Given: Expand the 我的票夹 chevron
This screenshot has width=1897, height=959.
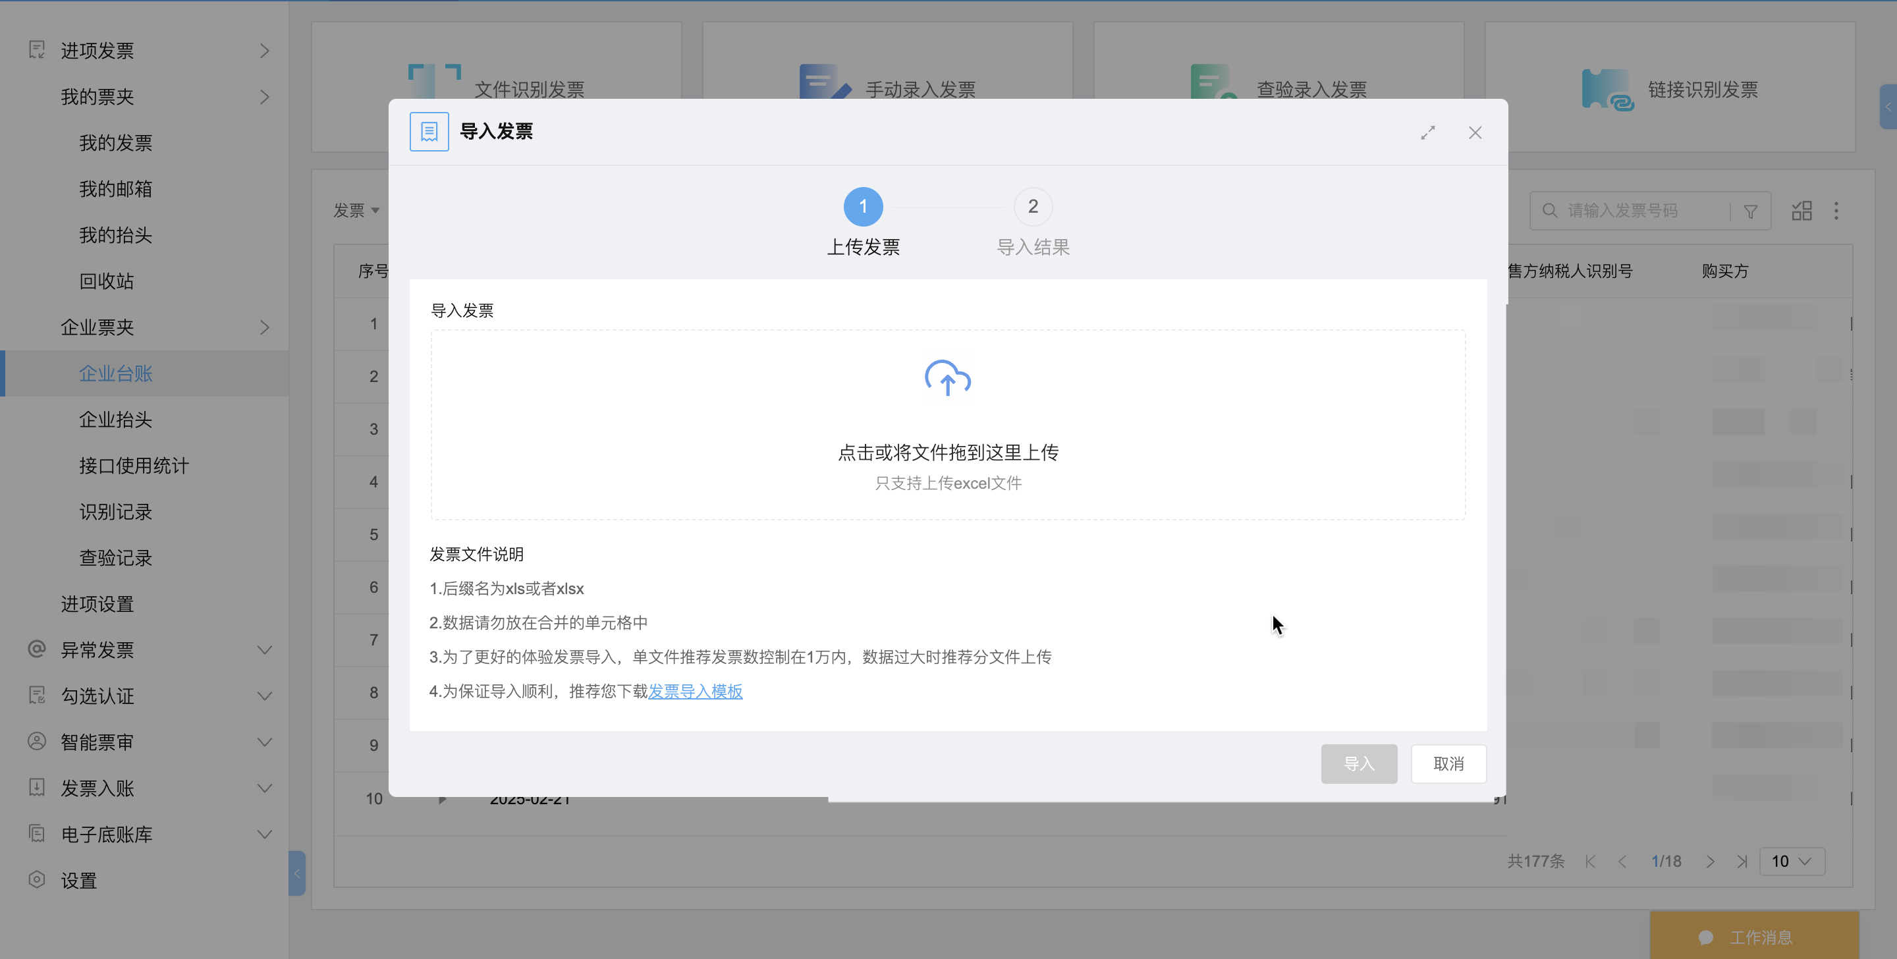Looking at the screenshot, I should (x=264, y=96).
